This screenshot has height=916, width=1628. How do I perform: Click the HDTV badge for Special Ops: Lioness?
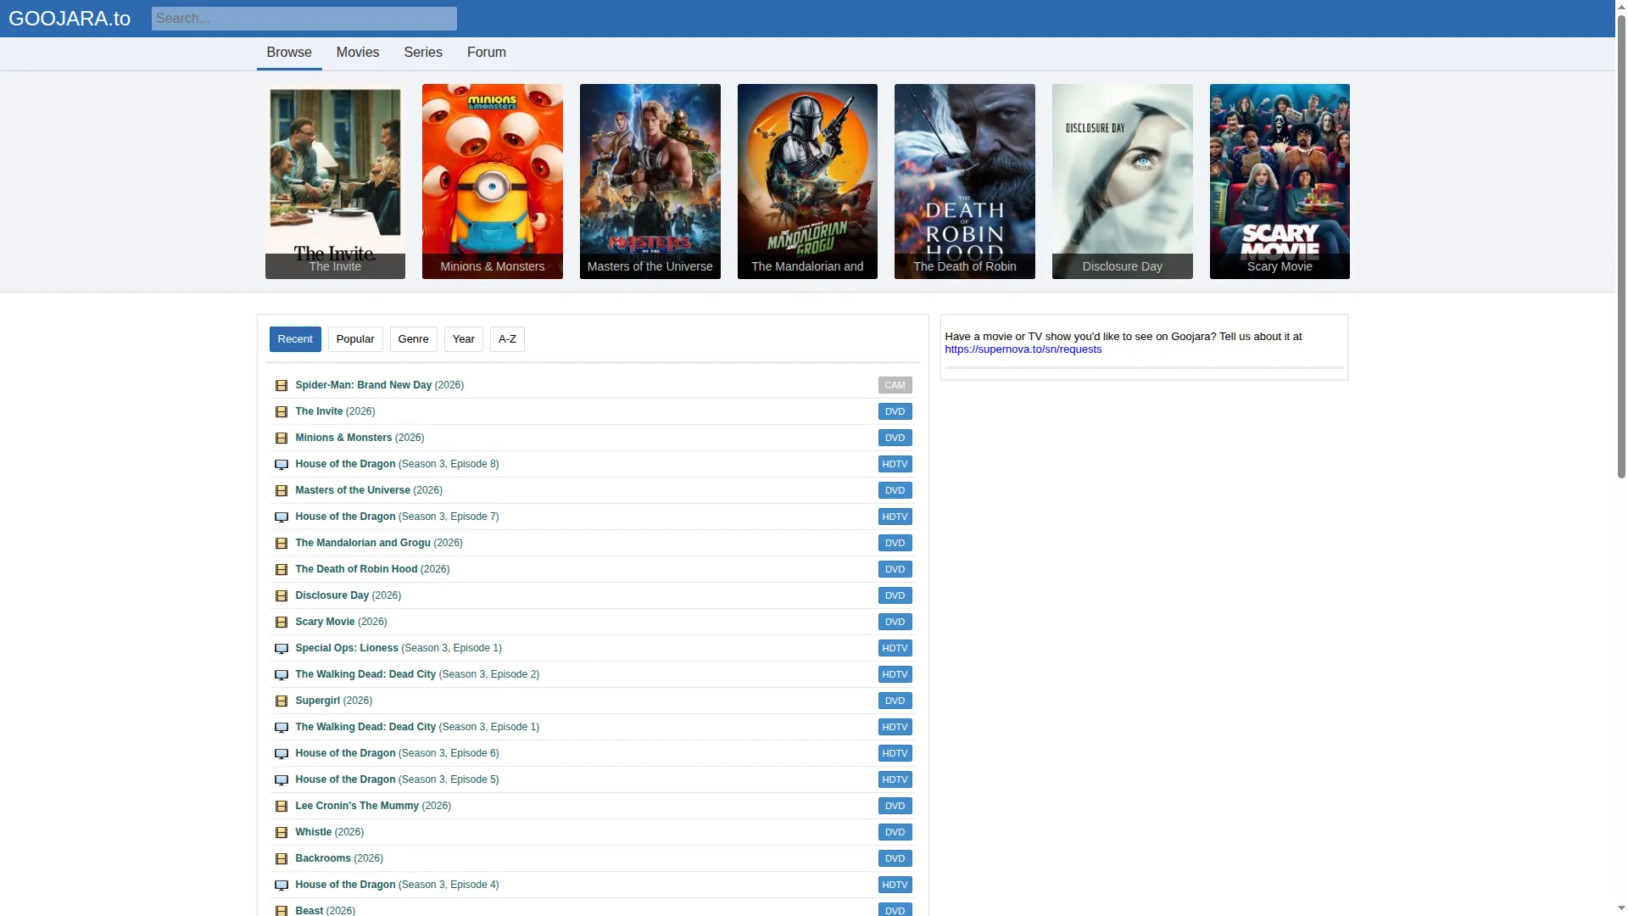point(895,648)
